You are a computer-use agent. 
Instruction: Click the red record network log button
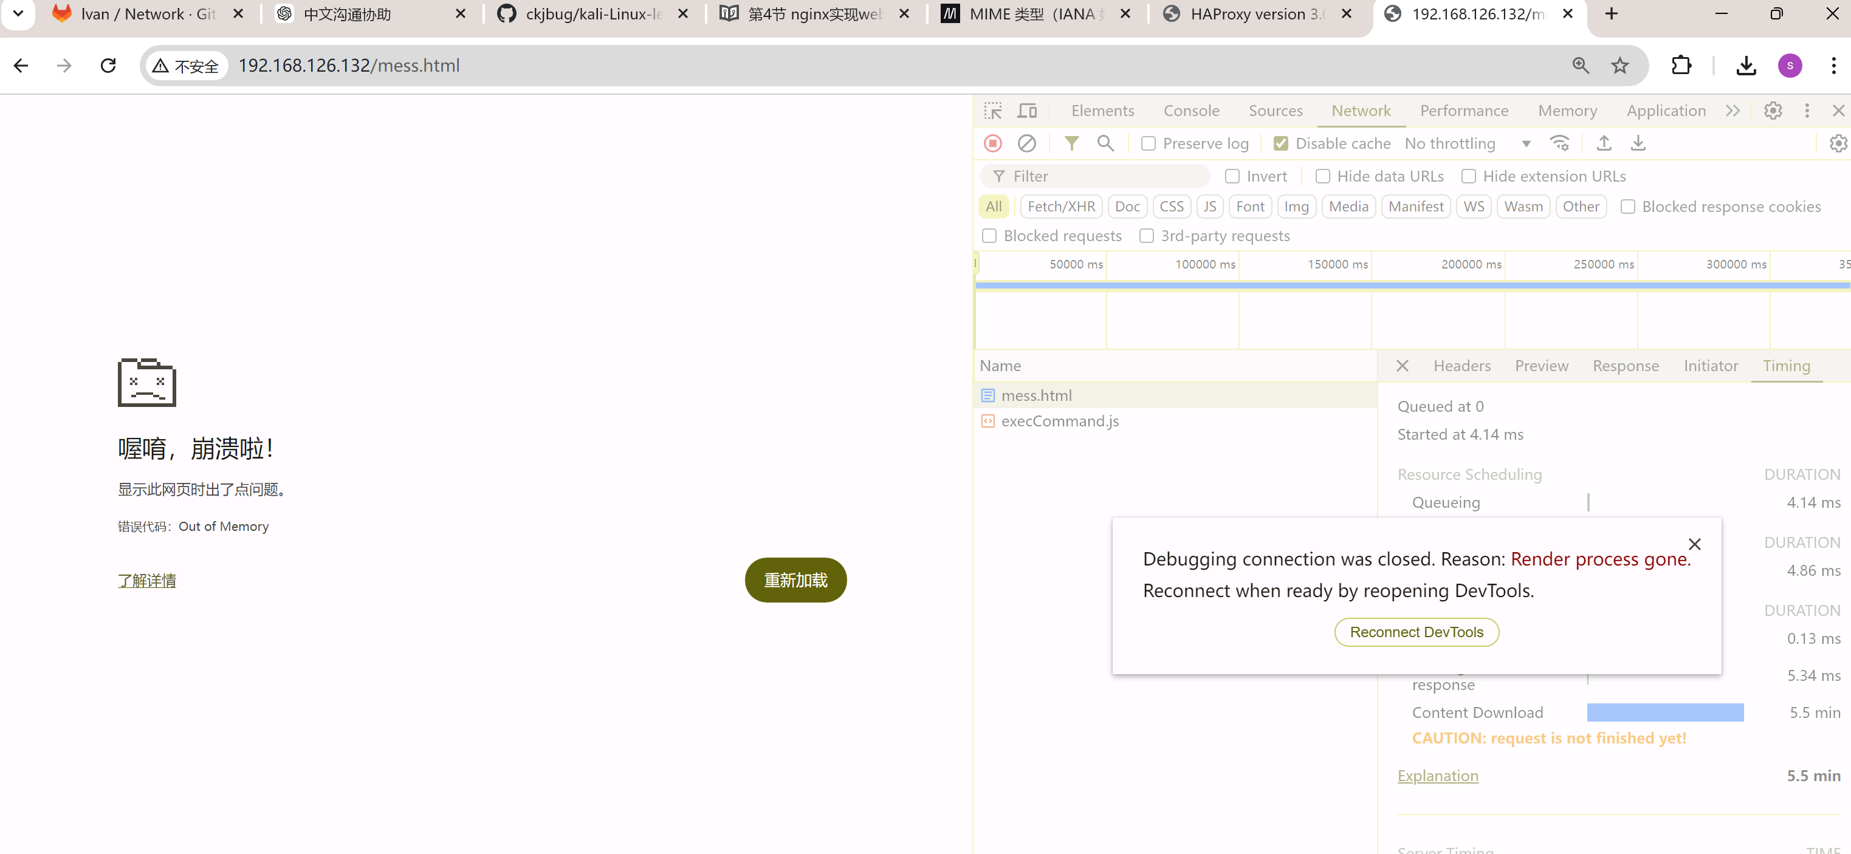[993, 144]
